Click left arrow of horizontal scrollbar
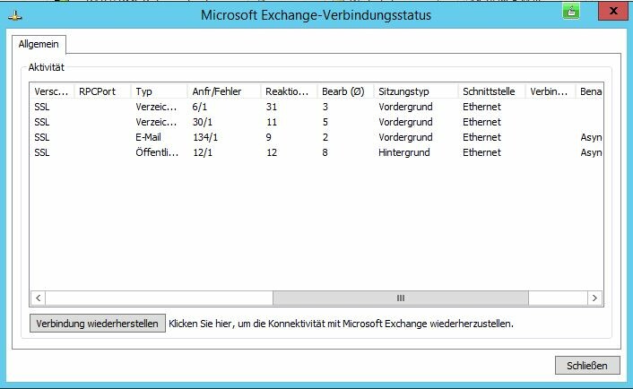Viewport: 633px width, 389px height. click(x=38, y=298)
